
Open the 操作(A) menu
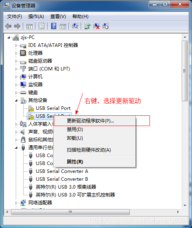click(x=36, y=17)
